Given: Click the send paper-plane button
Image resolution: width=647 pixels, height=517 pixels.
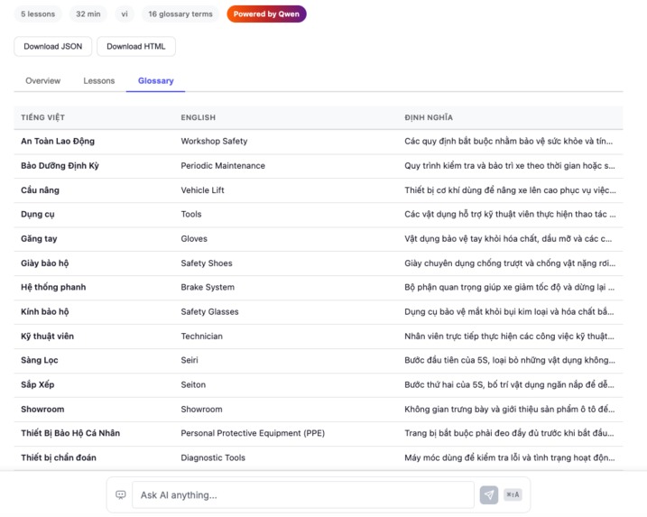Looking at the screenshot, I should (x=488, y=494).
